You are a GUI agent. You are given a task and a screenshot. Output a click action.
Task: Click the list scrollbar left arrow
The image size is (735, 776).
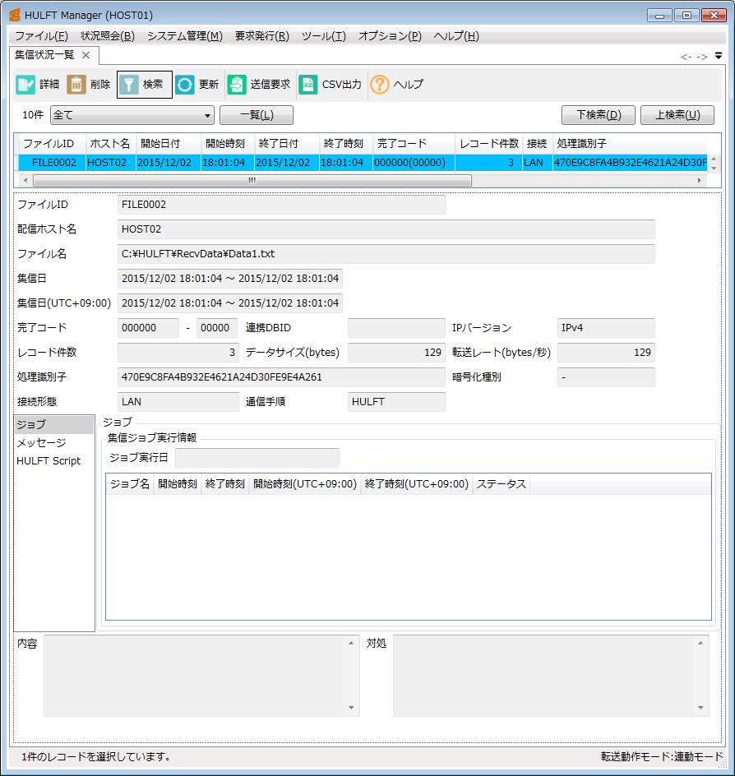[25, 181]
